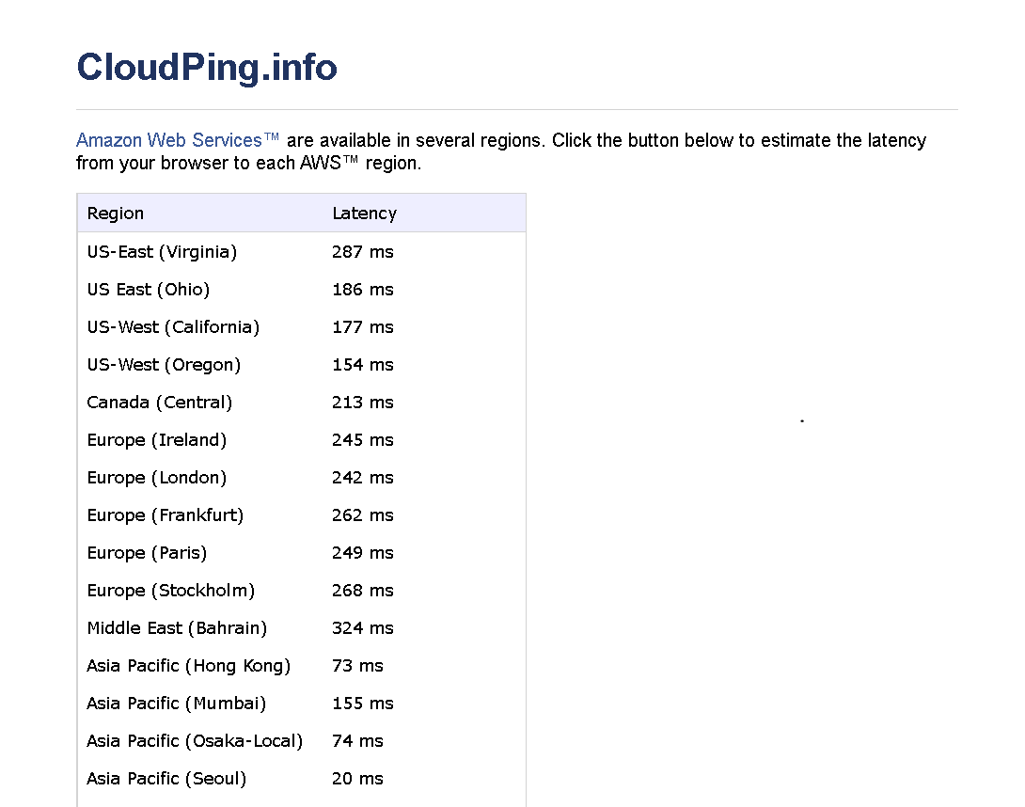
Task: Click the Europe (Paris) row label
Action: point(147,553)
